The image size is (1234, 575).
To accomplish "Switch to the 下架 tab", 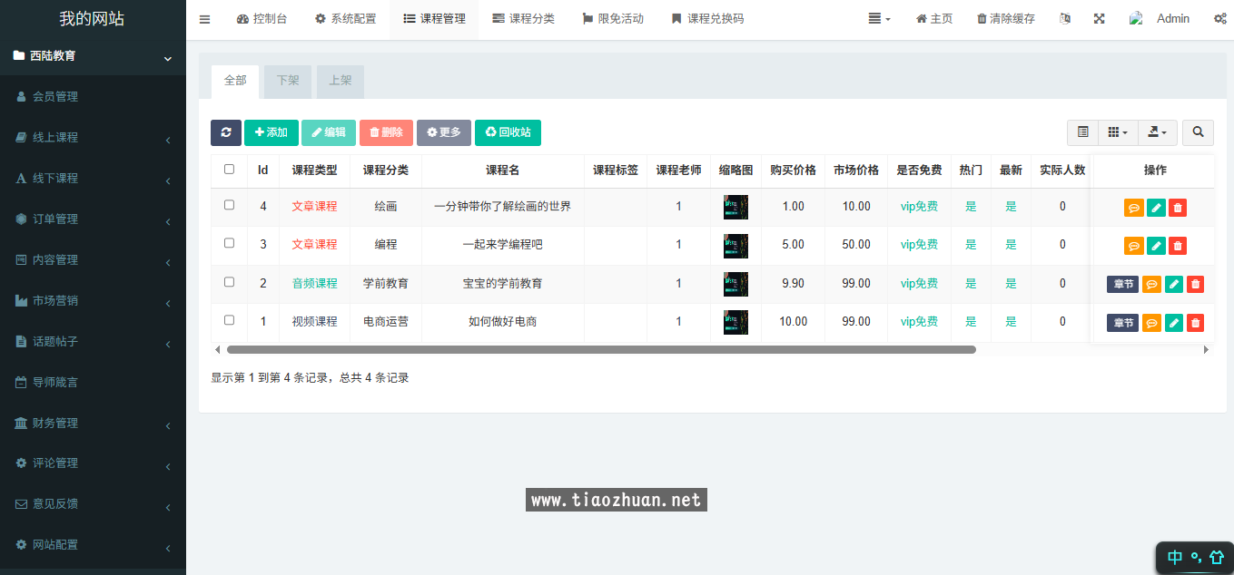I will (287, 81).
